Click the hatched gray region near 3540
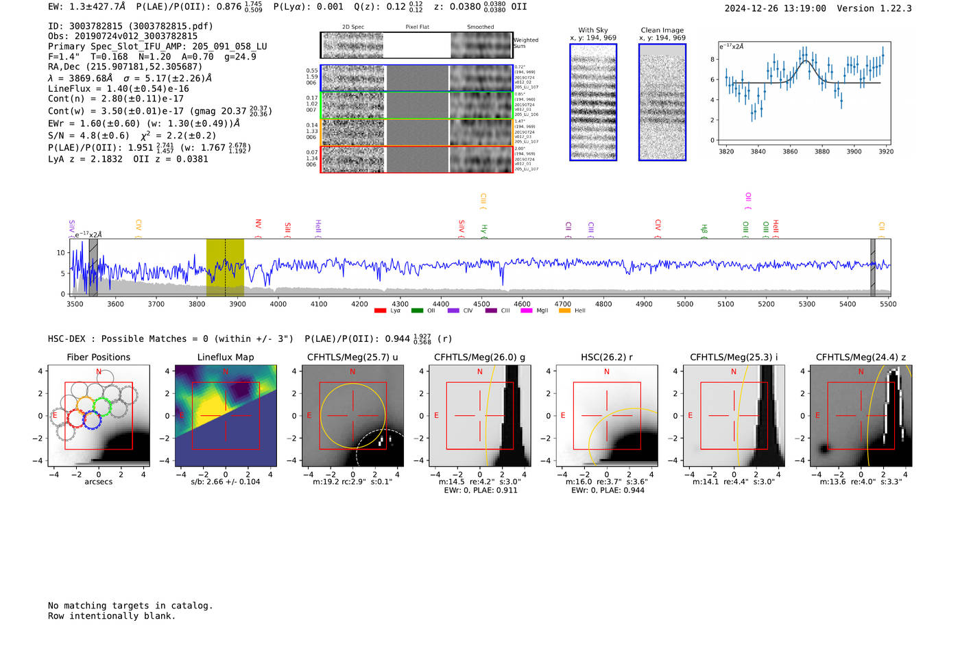960x653 pixels. [93, 267]
